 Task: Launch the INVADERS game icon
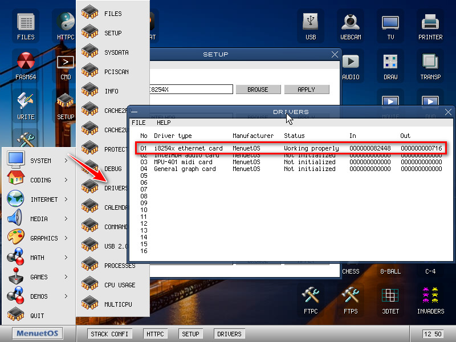point(430,298)
